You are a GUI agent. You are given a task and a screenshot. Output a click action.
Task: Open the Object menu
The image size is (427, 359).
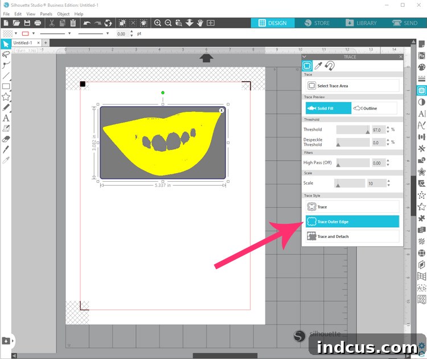[x=63, y=14]
